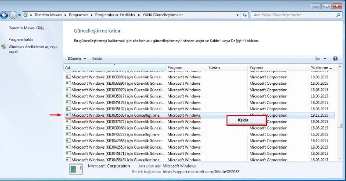
Task: Select the KB3039066 update row
Action: coord(200,128)
